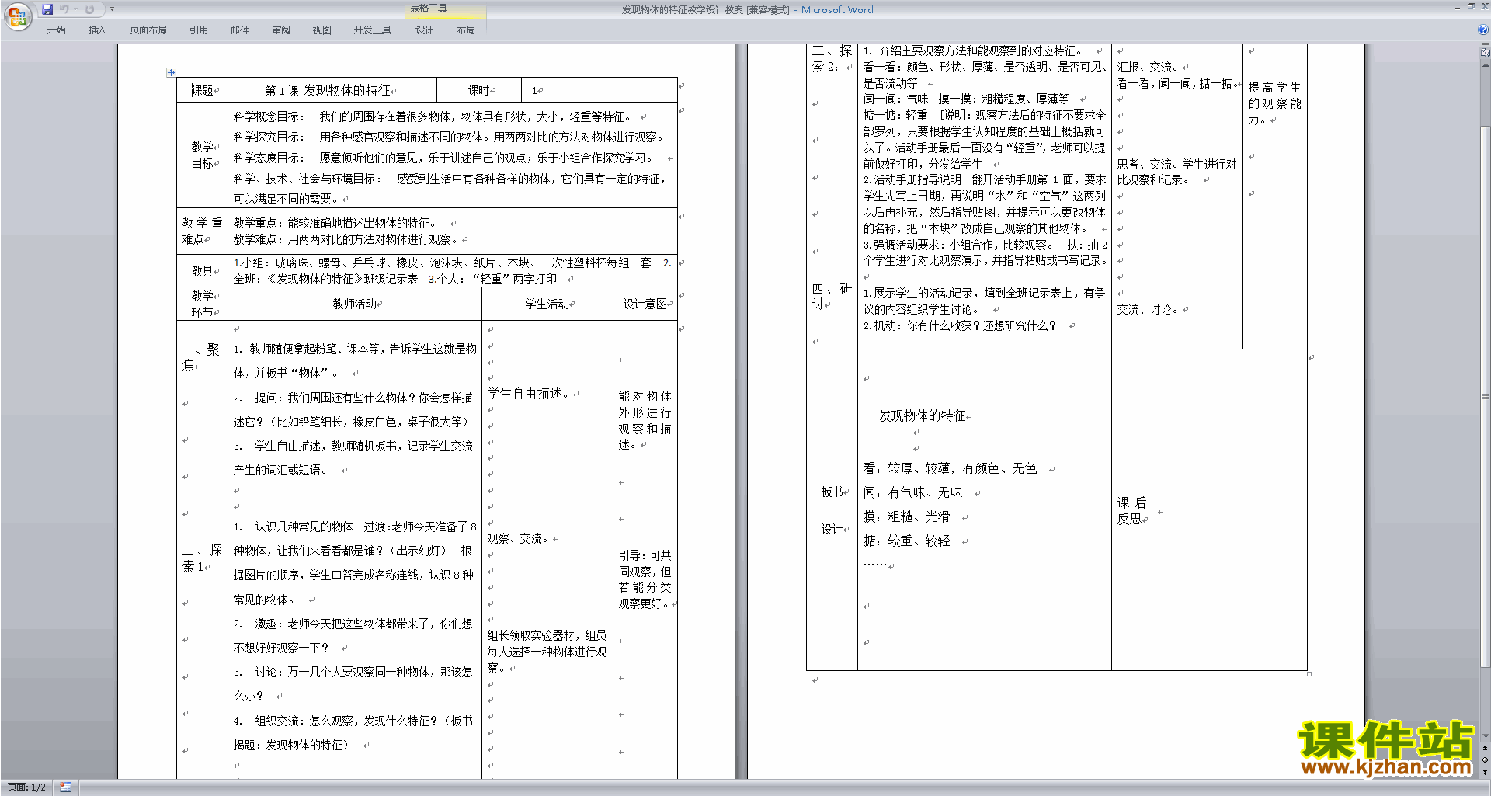Click the page count 页面: 1/2 indicator
Screen dimensions: 1491x796
pyautogui.click(x=26, y=787)
